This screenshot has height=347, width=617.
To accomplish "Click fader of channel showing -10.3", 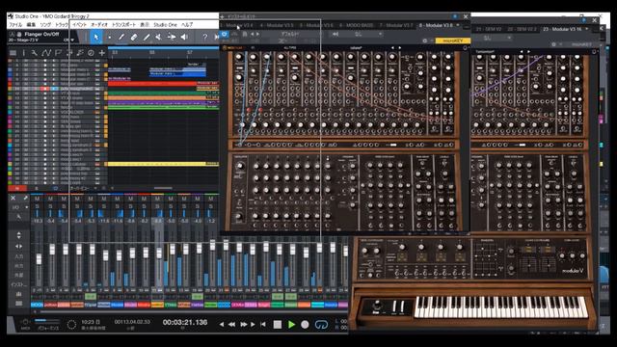I will click(x=39, y=259).
